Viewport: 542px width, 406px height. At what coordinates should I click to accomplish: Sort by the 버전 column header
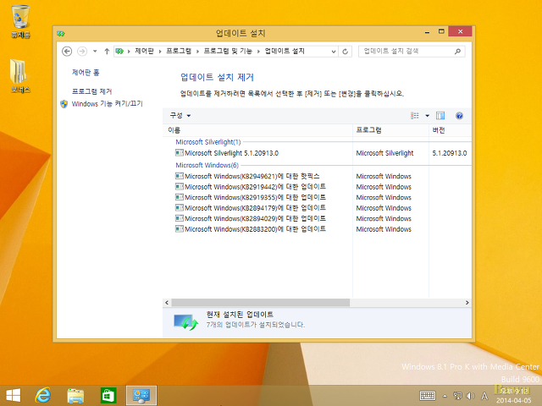[x=450, y=130]
